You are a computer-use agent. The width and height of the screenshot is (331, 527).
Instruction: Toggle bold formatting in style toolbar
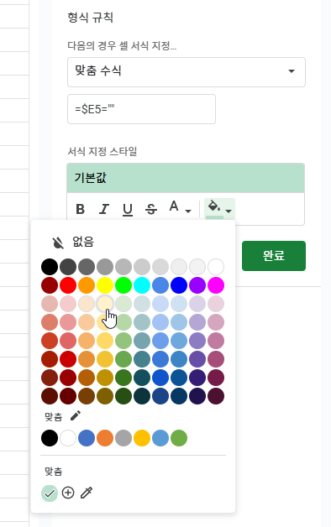tap(80, 209)
